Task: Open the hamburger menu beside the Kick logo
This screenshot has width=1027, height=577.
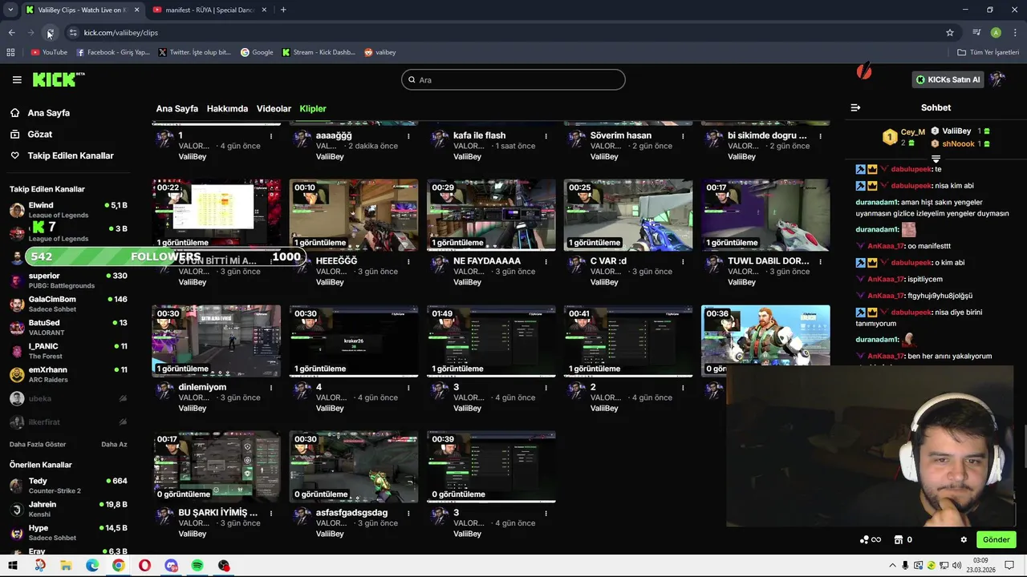Action: coord(17,79)
